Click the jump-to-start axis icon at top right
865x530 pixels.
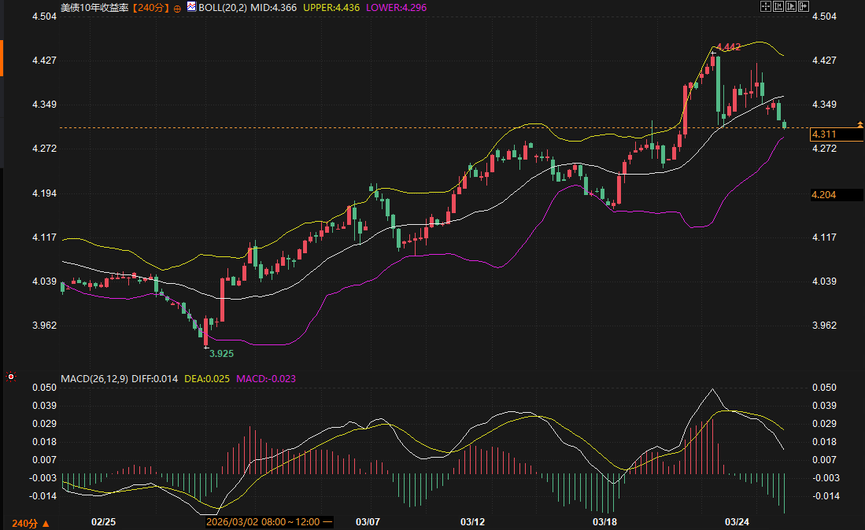click(x=778, y=6)
